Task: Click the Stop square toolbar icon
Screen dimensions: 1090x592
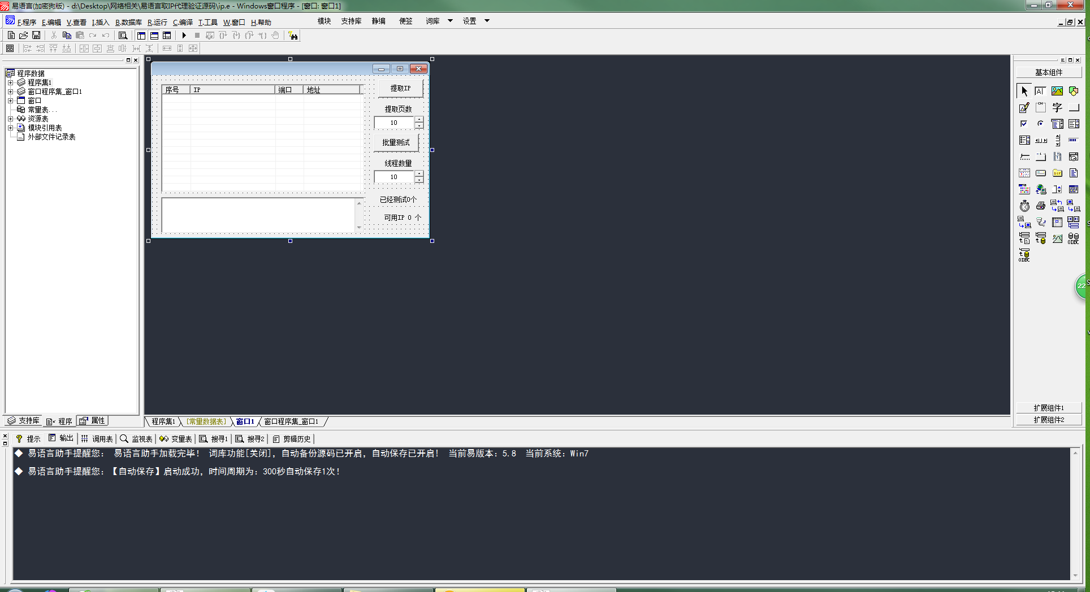Action: [x=197, y=35]
